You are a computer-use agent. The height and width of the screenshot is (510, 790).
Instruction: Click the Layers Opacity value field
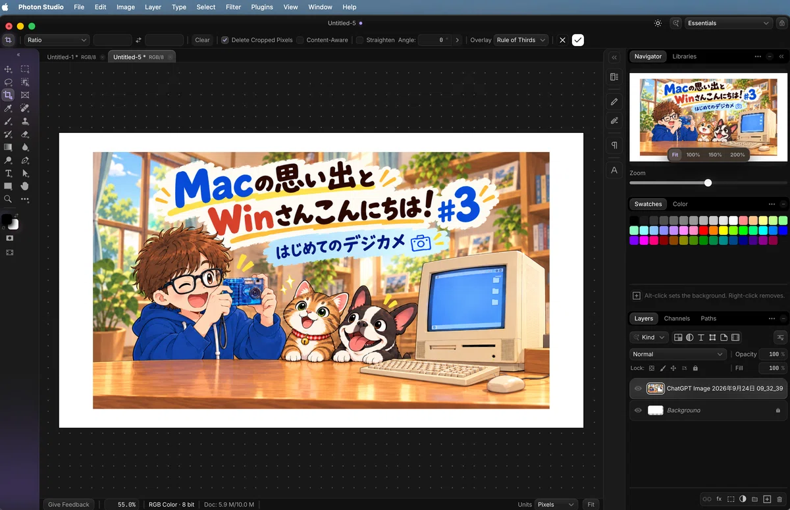coord(774,354)
